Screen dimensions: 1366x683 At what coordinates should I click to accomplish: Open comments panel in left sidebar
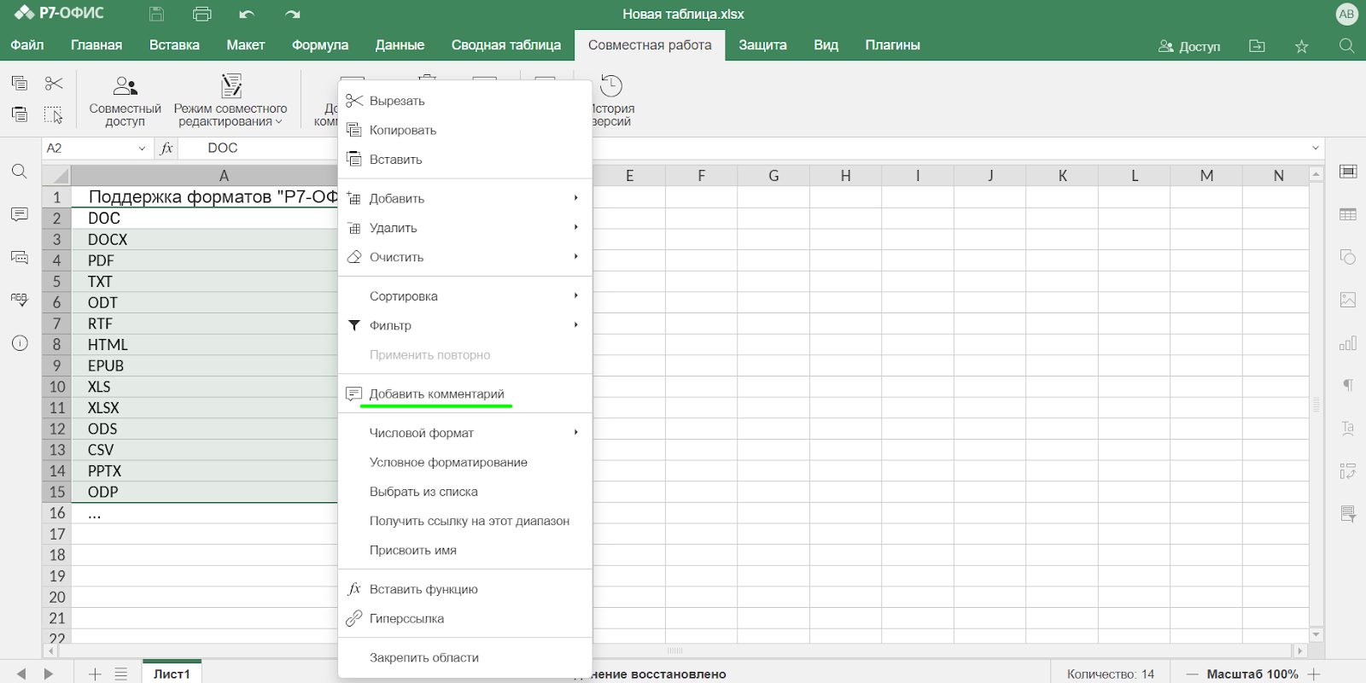[20, 214]
